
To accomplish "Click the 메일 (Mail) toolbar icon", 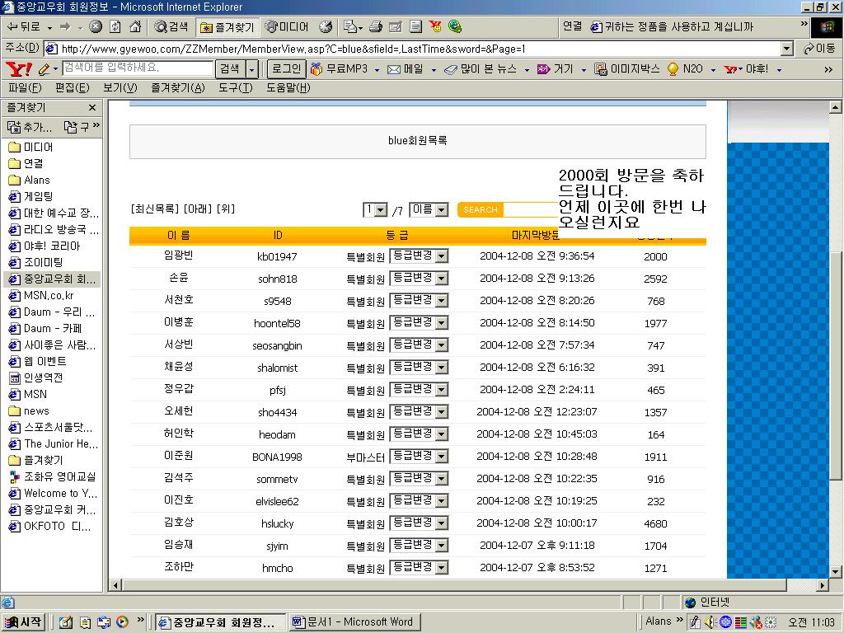I will click(406, 69).
